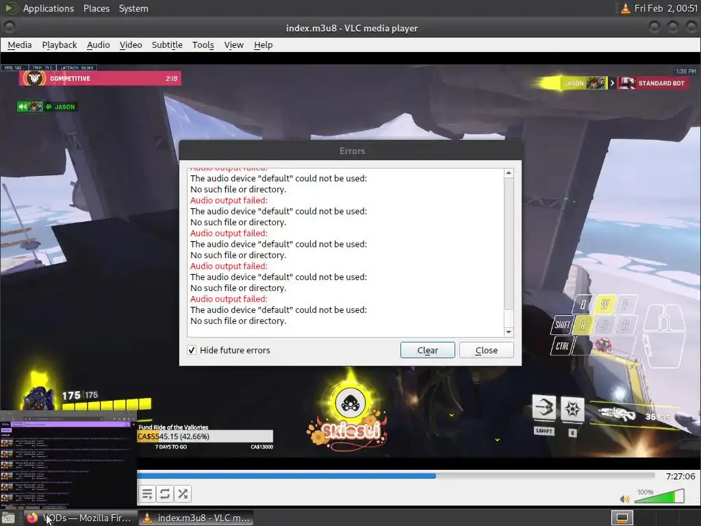Click the VLC window menu button in the title bar
Screen dimensions: 701x526
9,27
